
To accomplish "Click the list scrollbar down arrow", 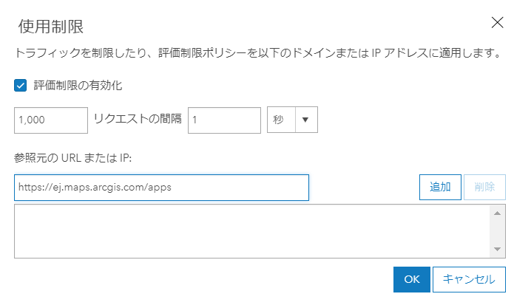I will point(498,250).
